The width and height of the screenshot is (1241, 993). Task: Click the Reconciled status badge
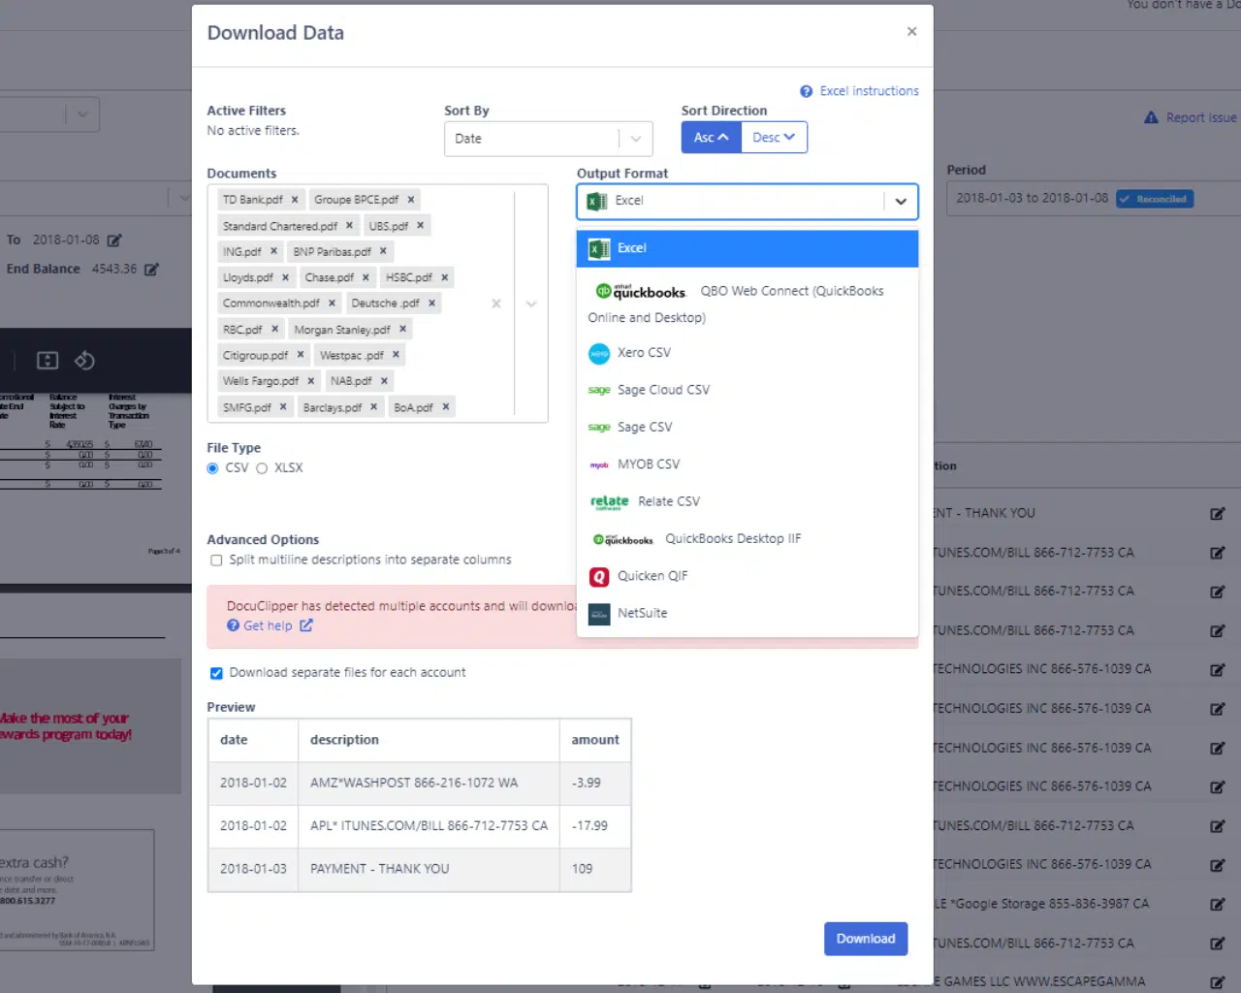coord(1155,199)
